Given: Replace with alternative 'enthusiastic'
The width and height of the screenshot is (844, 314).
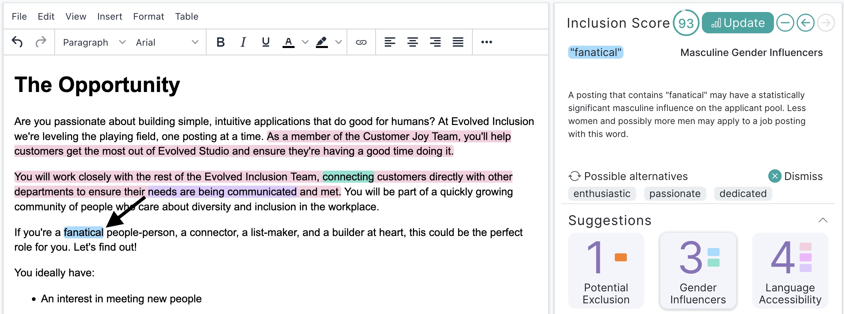Looking at the screenshot, I should (x=602, y=194).
